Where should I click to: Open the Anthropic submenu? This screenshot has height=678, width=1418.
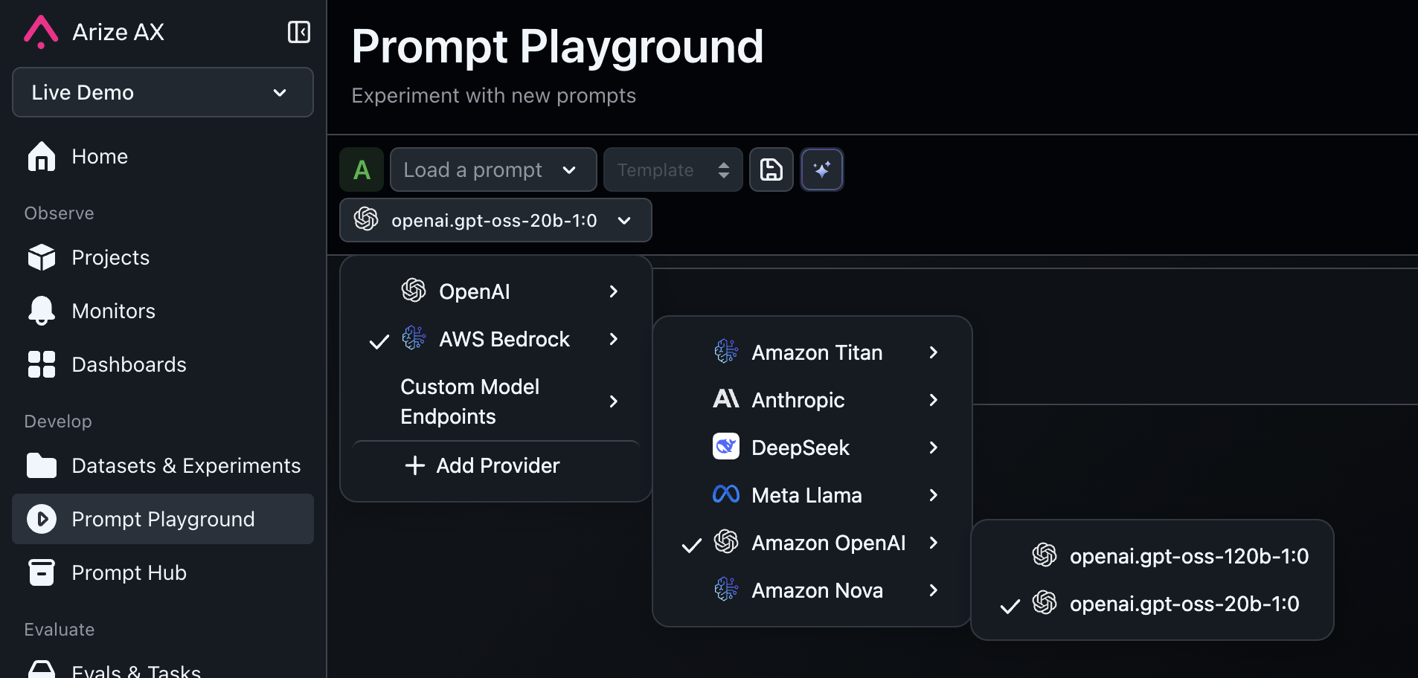coord(798,400)
